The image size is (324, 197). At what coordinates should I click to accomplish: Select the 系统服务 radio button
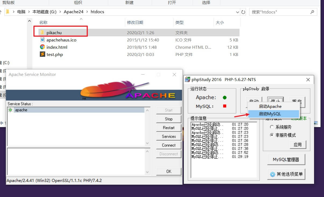click(x=272, y=127)
